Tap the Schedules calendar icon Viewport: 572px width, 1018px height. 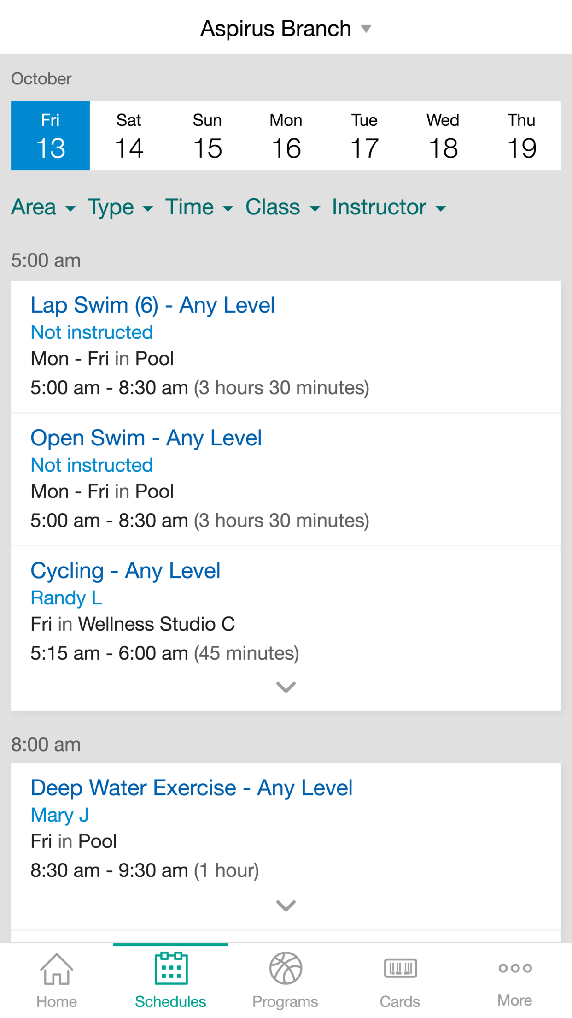click(x=171, y=968)
